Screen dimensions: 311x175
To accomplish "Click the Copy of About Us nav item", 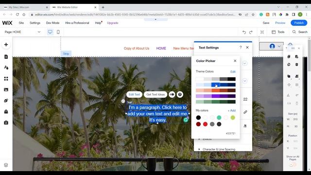I will [137, 48].
